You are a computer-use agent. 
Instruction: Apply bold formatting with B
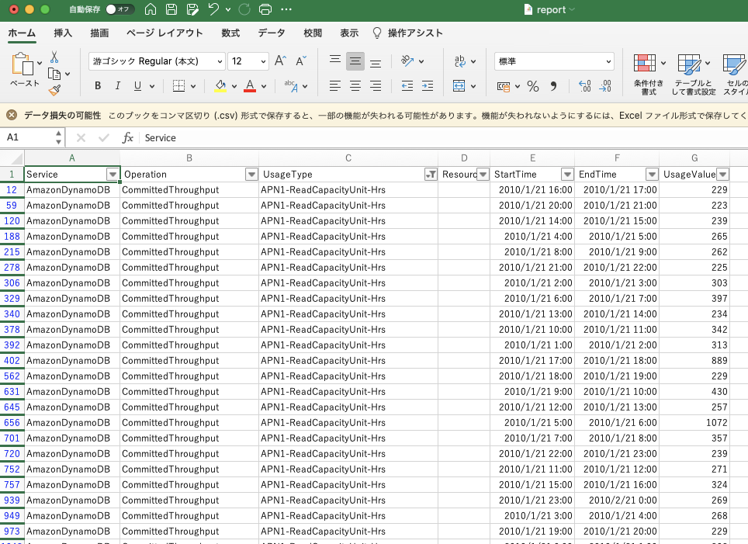coord(98,86)
